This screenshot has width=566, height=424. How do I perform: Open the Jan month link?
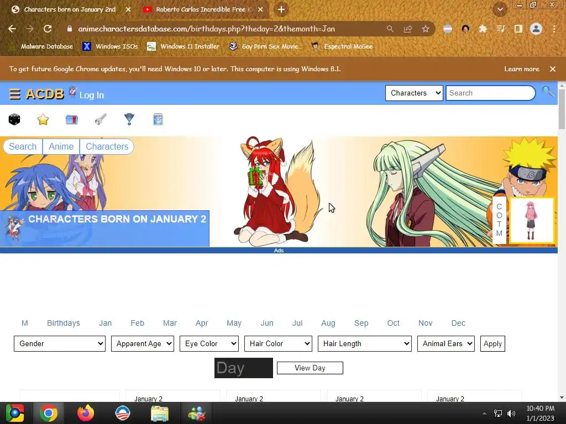click(x=106, y=323)
